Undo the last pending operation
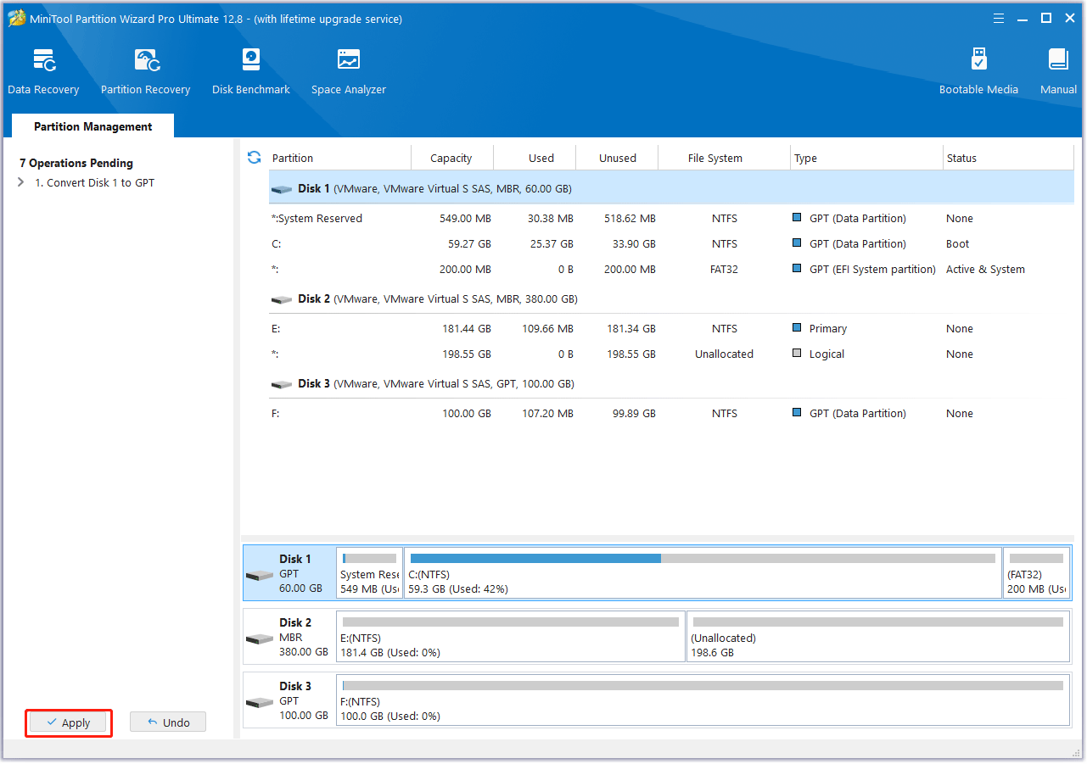Screen dimensions: 1087x764 point(168,722)
